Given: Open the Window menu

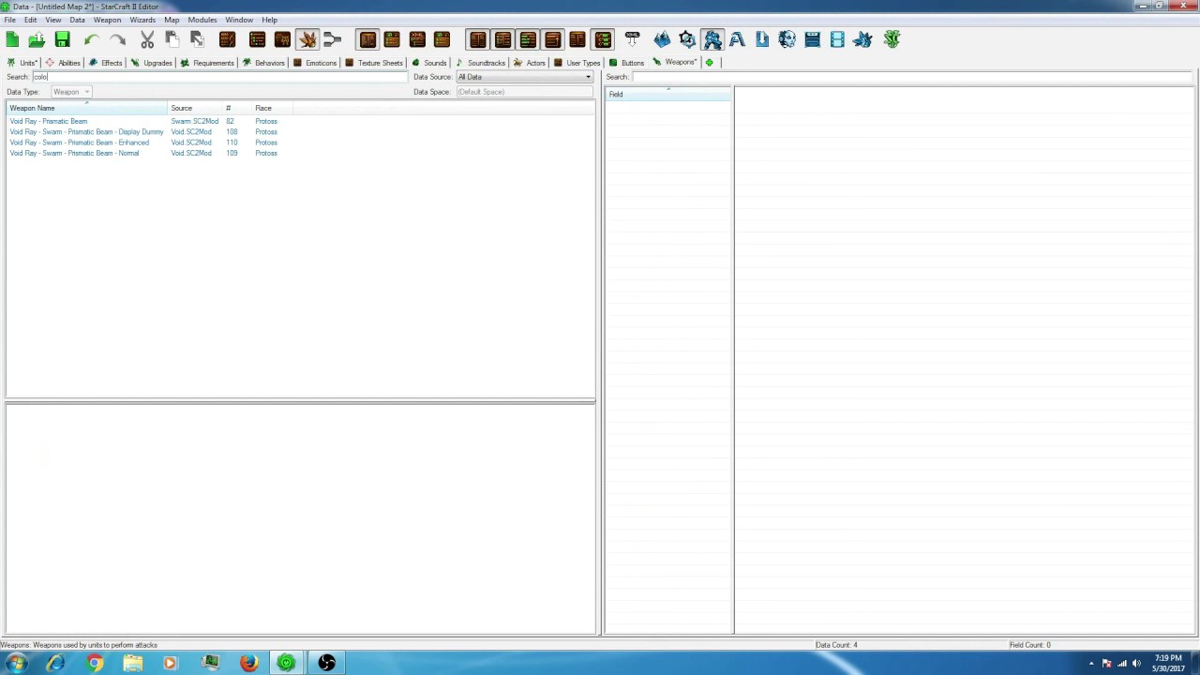Looking at the screenshot, I should tap(239, 20).
